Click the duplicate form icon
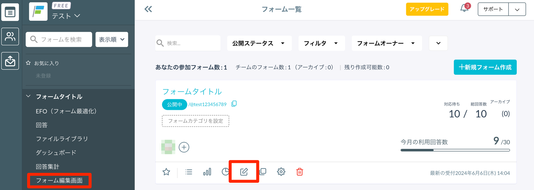Viewport: 534px width, 190px height. [263, 172]
